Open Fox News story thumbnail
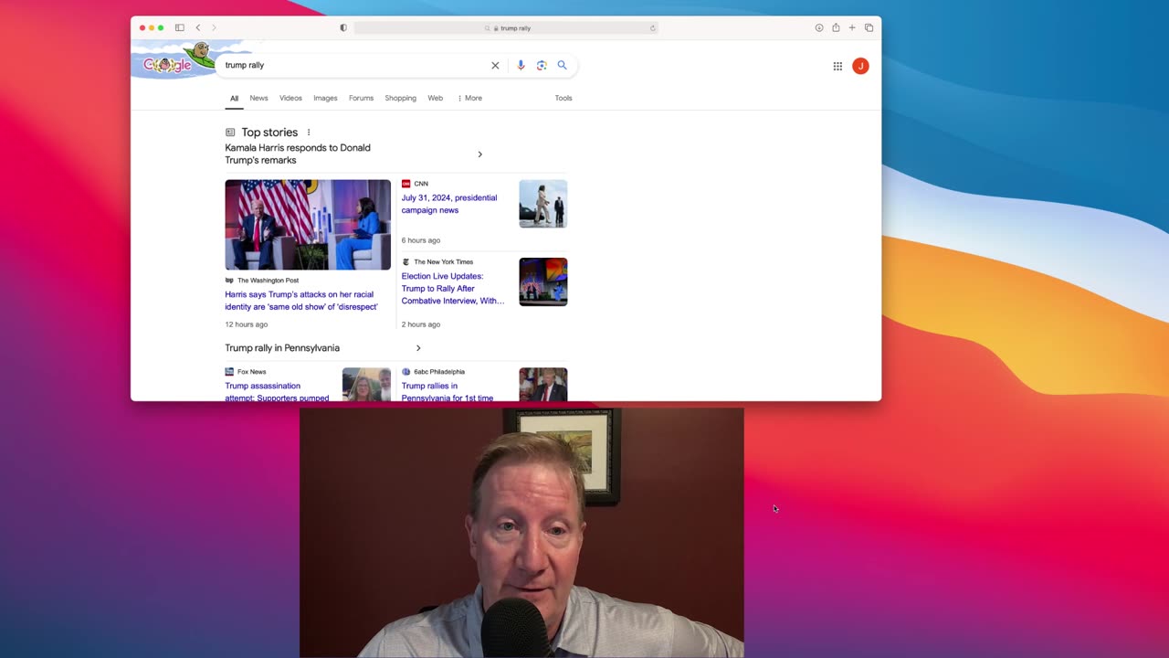Viewport: 1169px width, 658px height. point(366,385)
